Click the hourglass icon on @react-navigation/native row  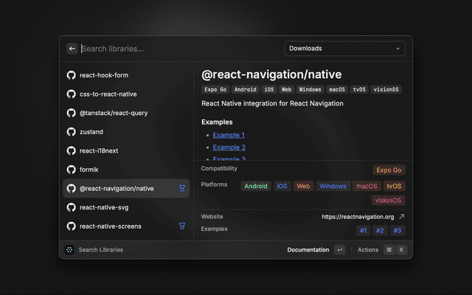coord(181,189)
